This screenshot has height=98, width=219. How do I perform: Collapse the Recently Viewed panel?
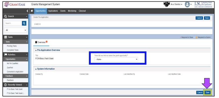(27, 85)
